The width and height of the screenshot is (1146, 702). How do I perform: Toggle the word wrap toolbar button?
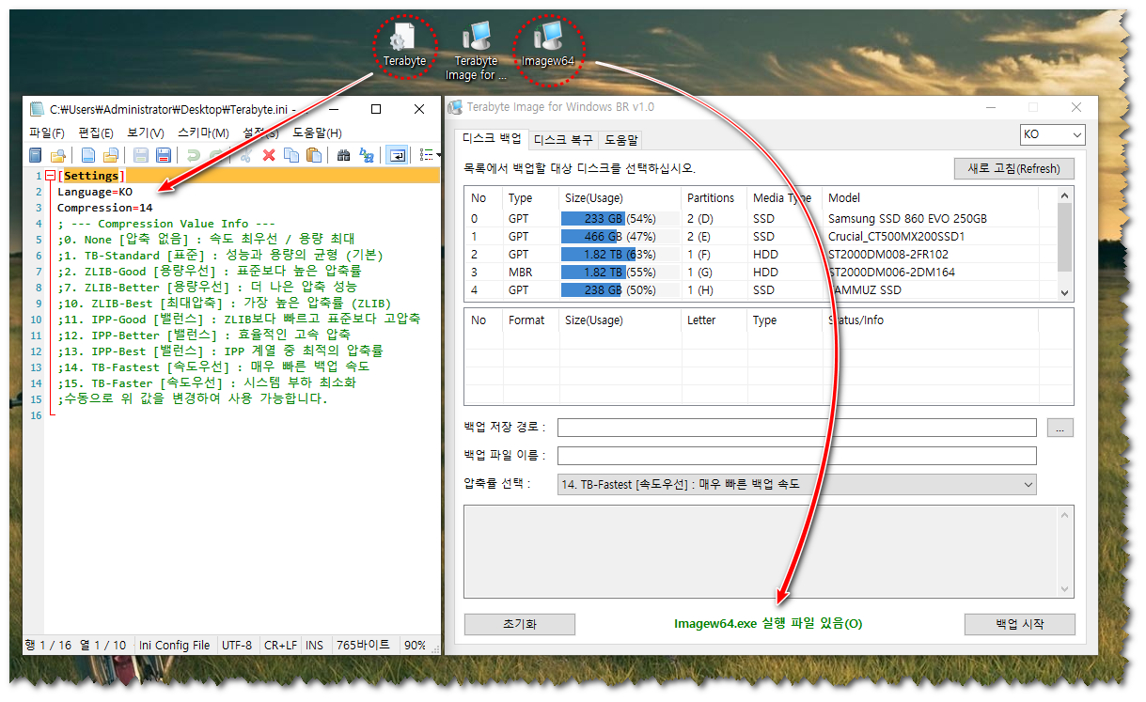click(x=397, y=155)
